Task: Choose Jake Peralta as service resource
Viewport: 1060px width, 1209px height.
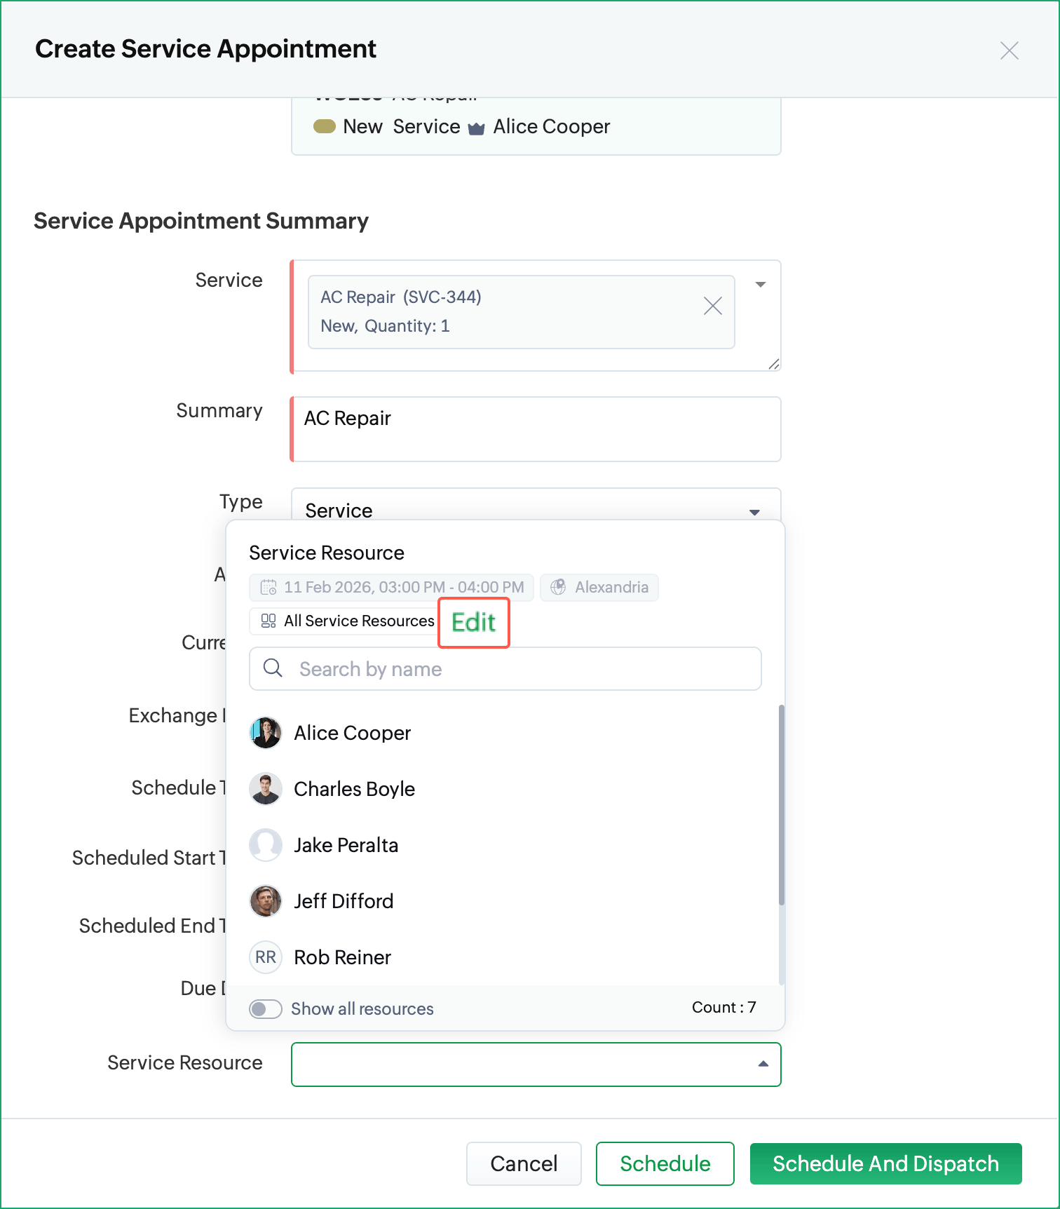Action: (x=346, y=845)
